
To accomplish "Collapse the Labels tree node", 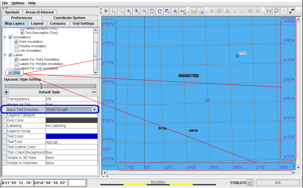I will click(5, 55).
